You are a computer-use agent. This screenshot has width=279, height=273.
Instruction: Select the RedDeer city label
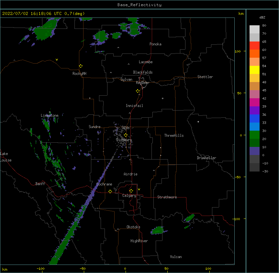pyautogui.click(x=142, y=83)
